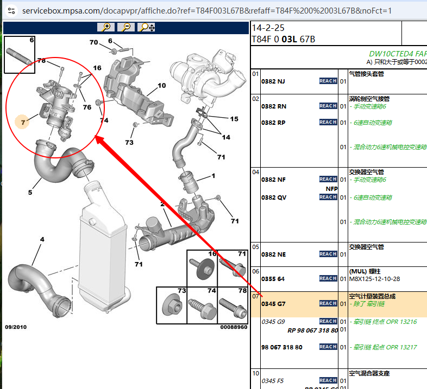This screenshot has height=389, width=427.
Task: Click the zoom out magnifier icon
Action: click(x=126, y=27)
